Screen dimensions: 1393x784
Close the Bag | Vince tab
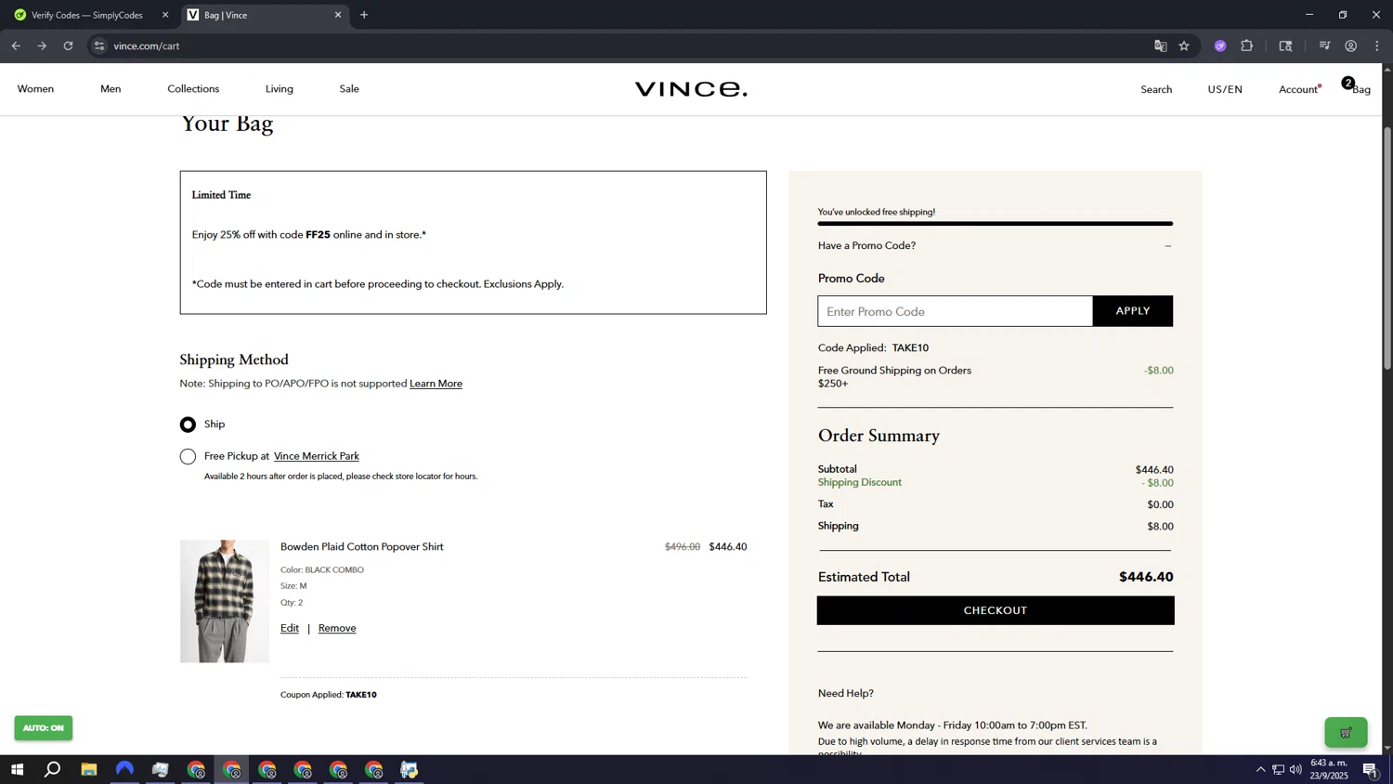tap(338, 15)
